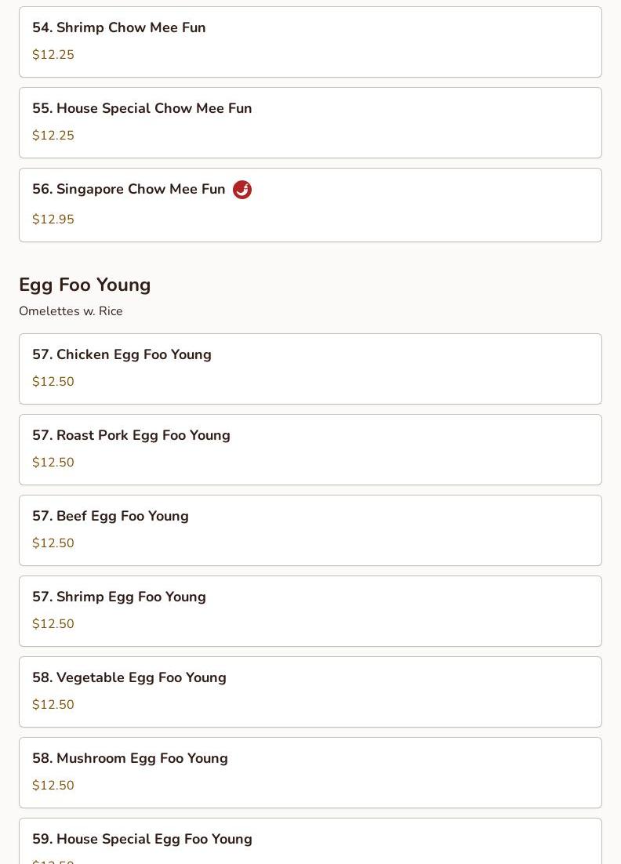Click the $12.50 price under Chicken Egg Foo Young
The image size is (621, 864).
pos(53,382)
